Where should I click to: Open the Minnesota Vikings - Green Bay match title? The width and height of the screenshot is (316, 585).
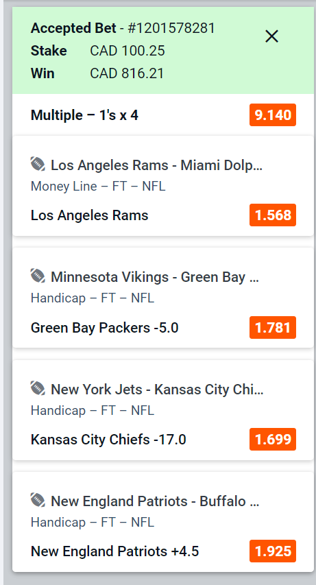155,277
